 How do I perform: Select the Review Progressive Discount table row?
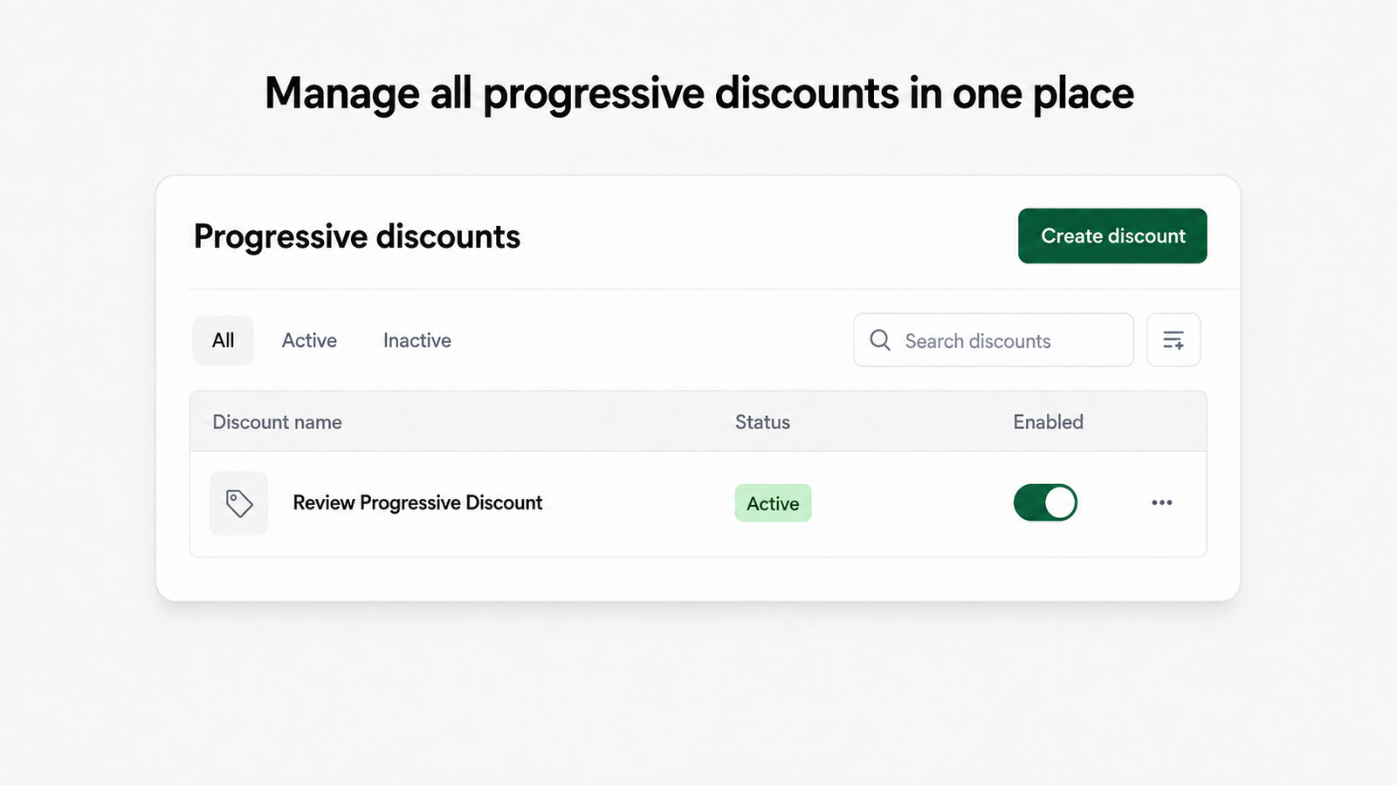pyautogui.click(x=698, y=504)
